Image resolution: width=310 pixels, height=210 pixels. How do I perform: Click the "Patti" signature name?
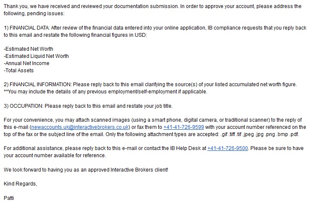pos(8,198)
